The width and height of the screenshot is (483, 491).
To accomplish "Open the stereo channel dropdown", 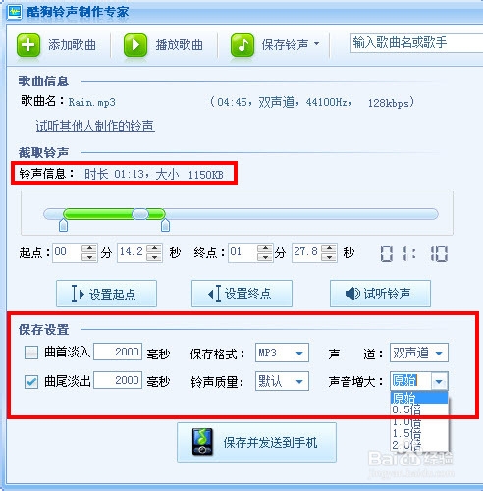I will (x=419, y=353).
